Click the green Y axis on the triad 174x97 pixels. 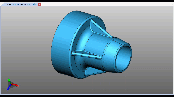[9, 81]
